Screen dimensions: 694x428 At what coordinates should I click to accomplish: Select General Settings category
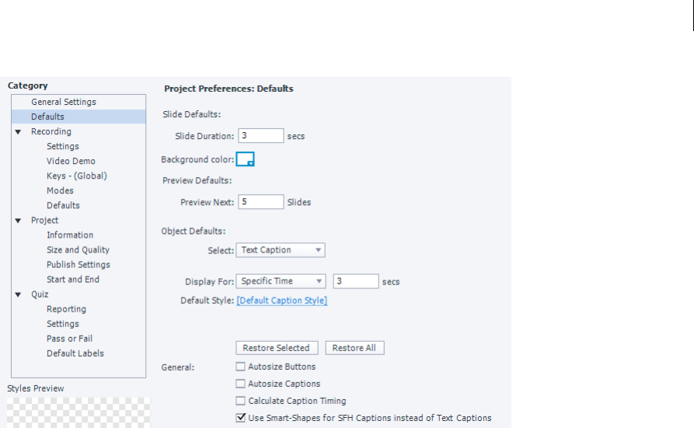(x=64, y=103)
